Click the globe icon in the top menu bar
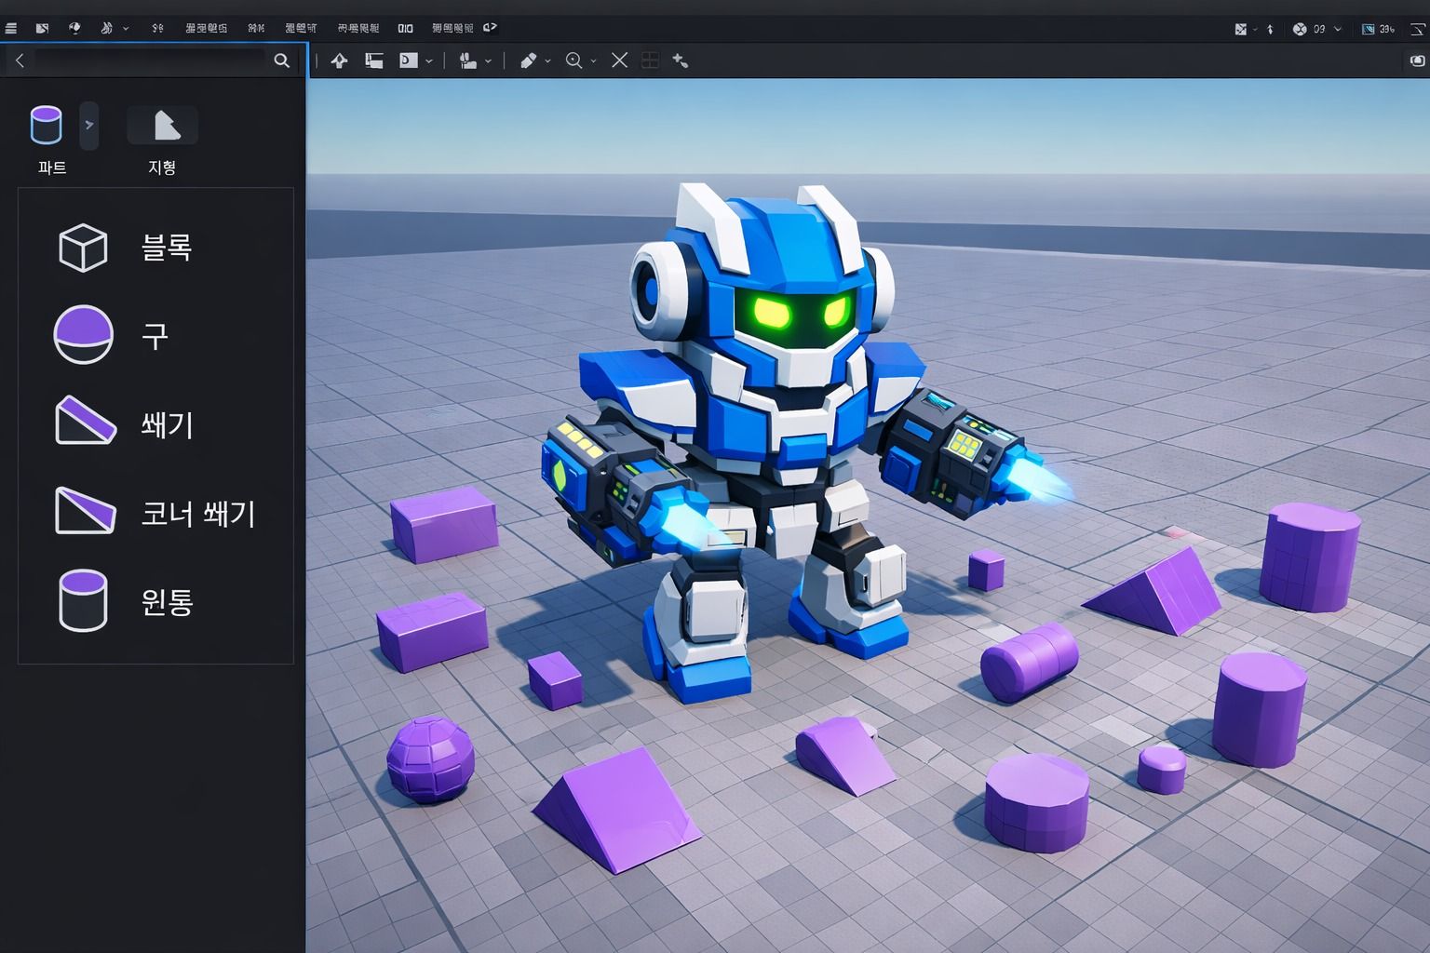1430x953 pixels. (74, 29)
